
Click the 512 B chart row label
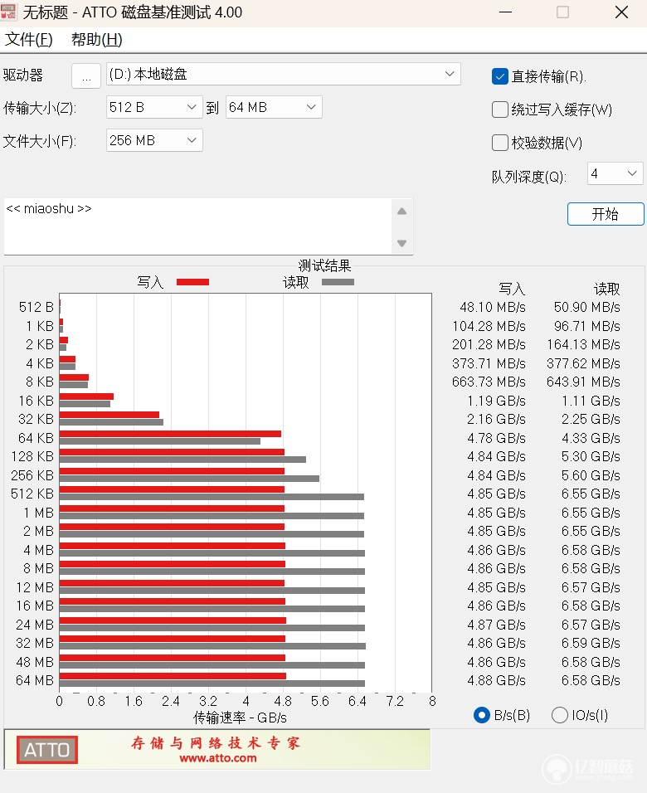point(36,307)
